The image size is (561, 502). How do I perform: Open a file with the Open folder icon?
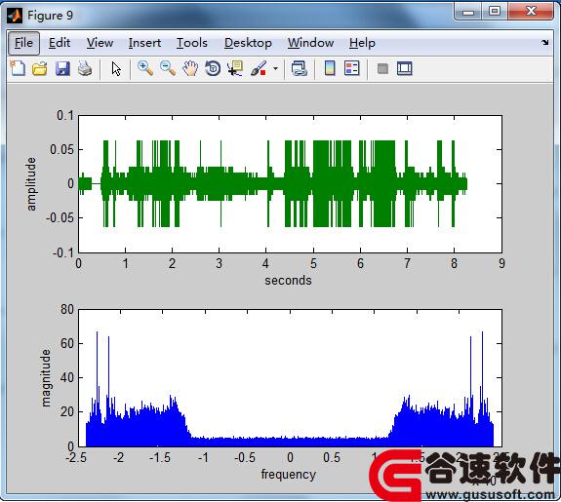tap(40, 68)
